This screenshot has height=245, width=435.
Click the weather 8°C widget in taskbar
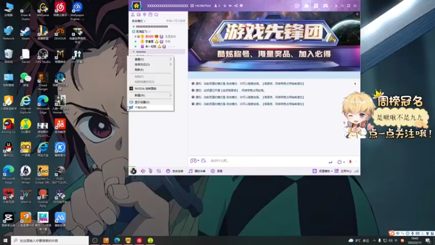(x=359, y=240)
